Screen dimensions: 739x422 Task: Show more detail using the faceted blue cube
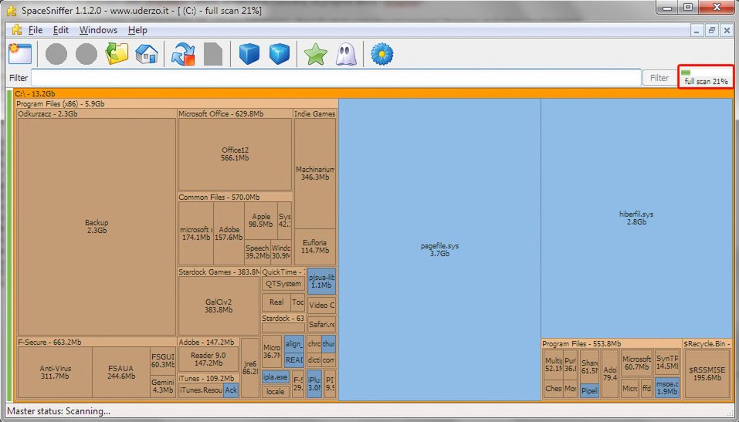pyautogui.click(x=280, y=54)
